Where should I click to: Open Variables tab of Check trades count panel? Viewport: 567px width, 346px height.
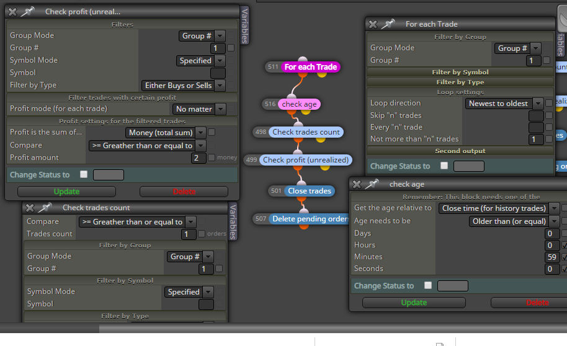coord(233,221)
